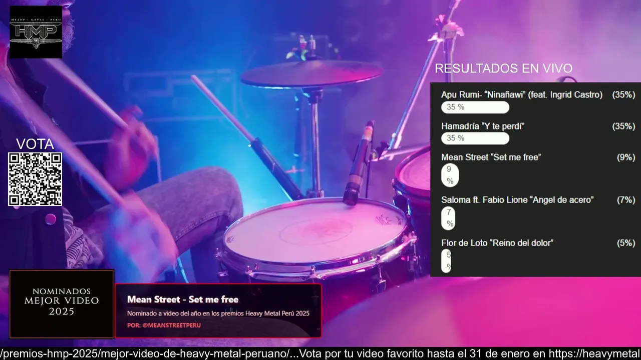
Task: Click the VOTA label above the QR code
Action: 35,144
